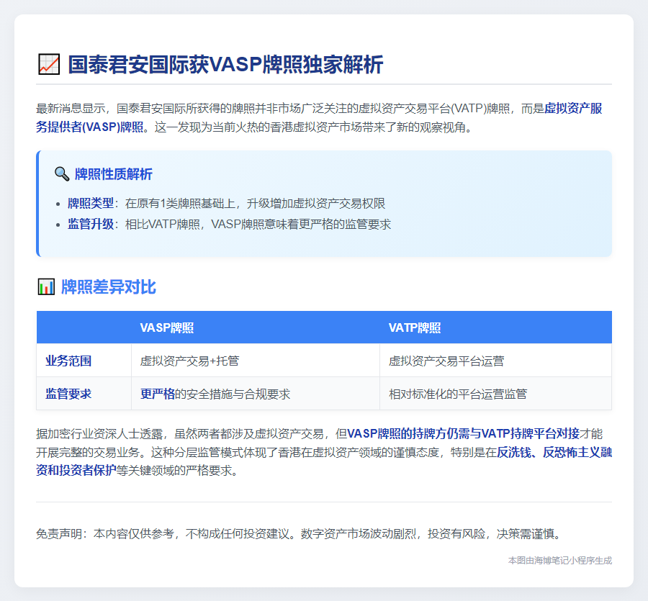Click the heading 牌照差异对比
Screen dimensions: 648x601
[x=109, y=286]
